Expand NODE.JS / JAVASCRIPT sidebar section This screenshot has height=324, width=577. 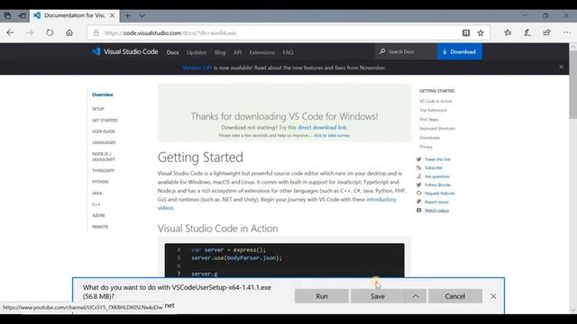(104, 157)
